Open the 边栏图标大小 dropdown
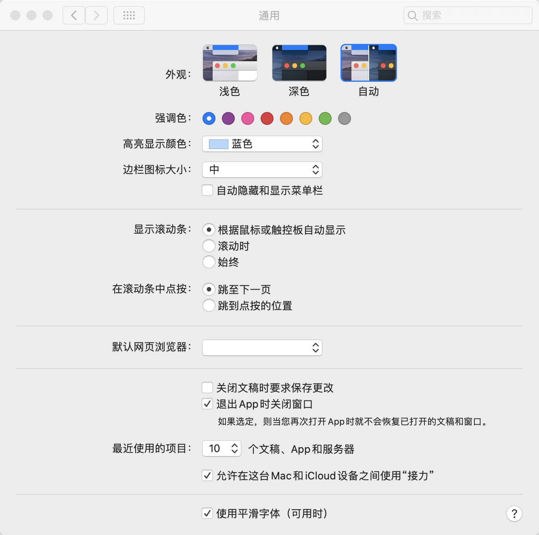 click(x=262, y=170)
